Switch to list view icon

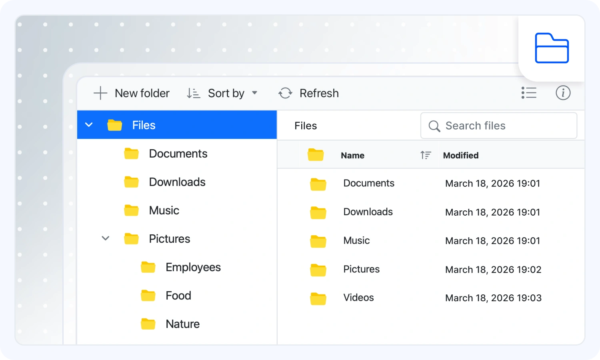point(529,93)
